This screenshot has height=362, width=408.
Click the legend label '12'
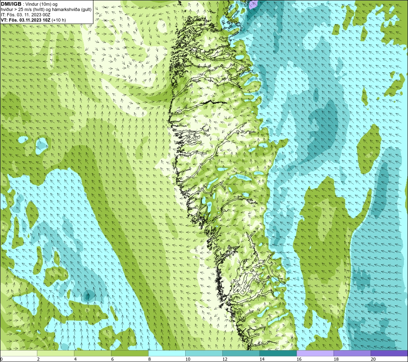pyautogui.click(x=225, y=359)
